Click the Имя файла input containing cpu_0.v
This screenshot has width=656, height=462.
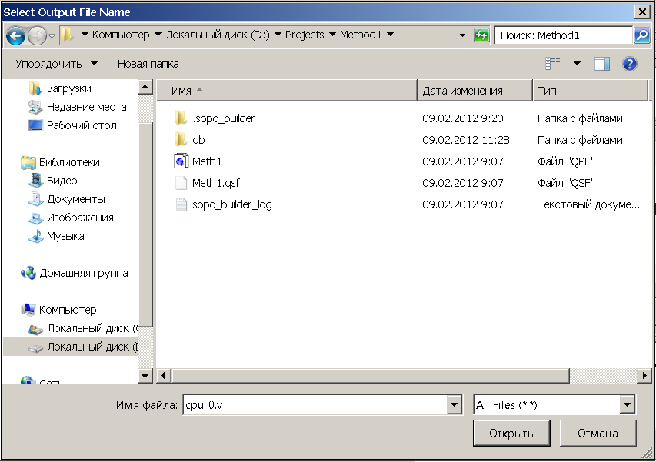[x=315, y=405]
